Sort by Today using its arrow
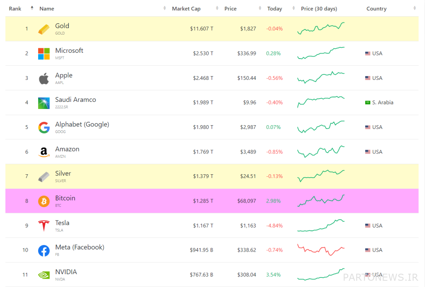Image resolution: width=425 pixels, height=287 pixels. [x=293, y=8]
